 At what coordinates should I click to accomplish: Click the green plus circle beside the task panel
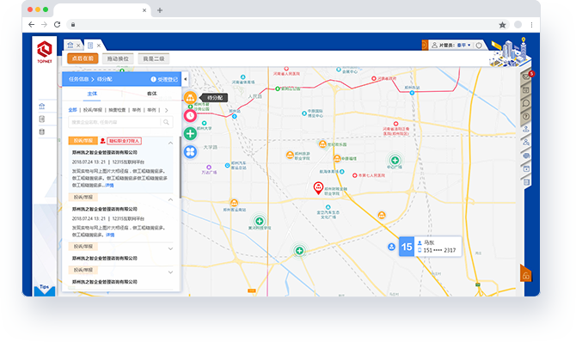(x=190, y=133)
